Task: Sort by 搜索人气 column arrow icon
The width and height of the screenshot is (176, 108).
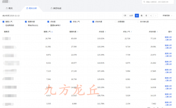Action: coord(52,32)
